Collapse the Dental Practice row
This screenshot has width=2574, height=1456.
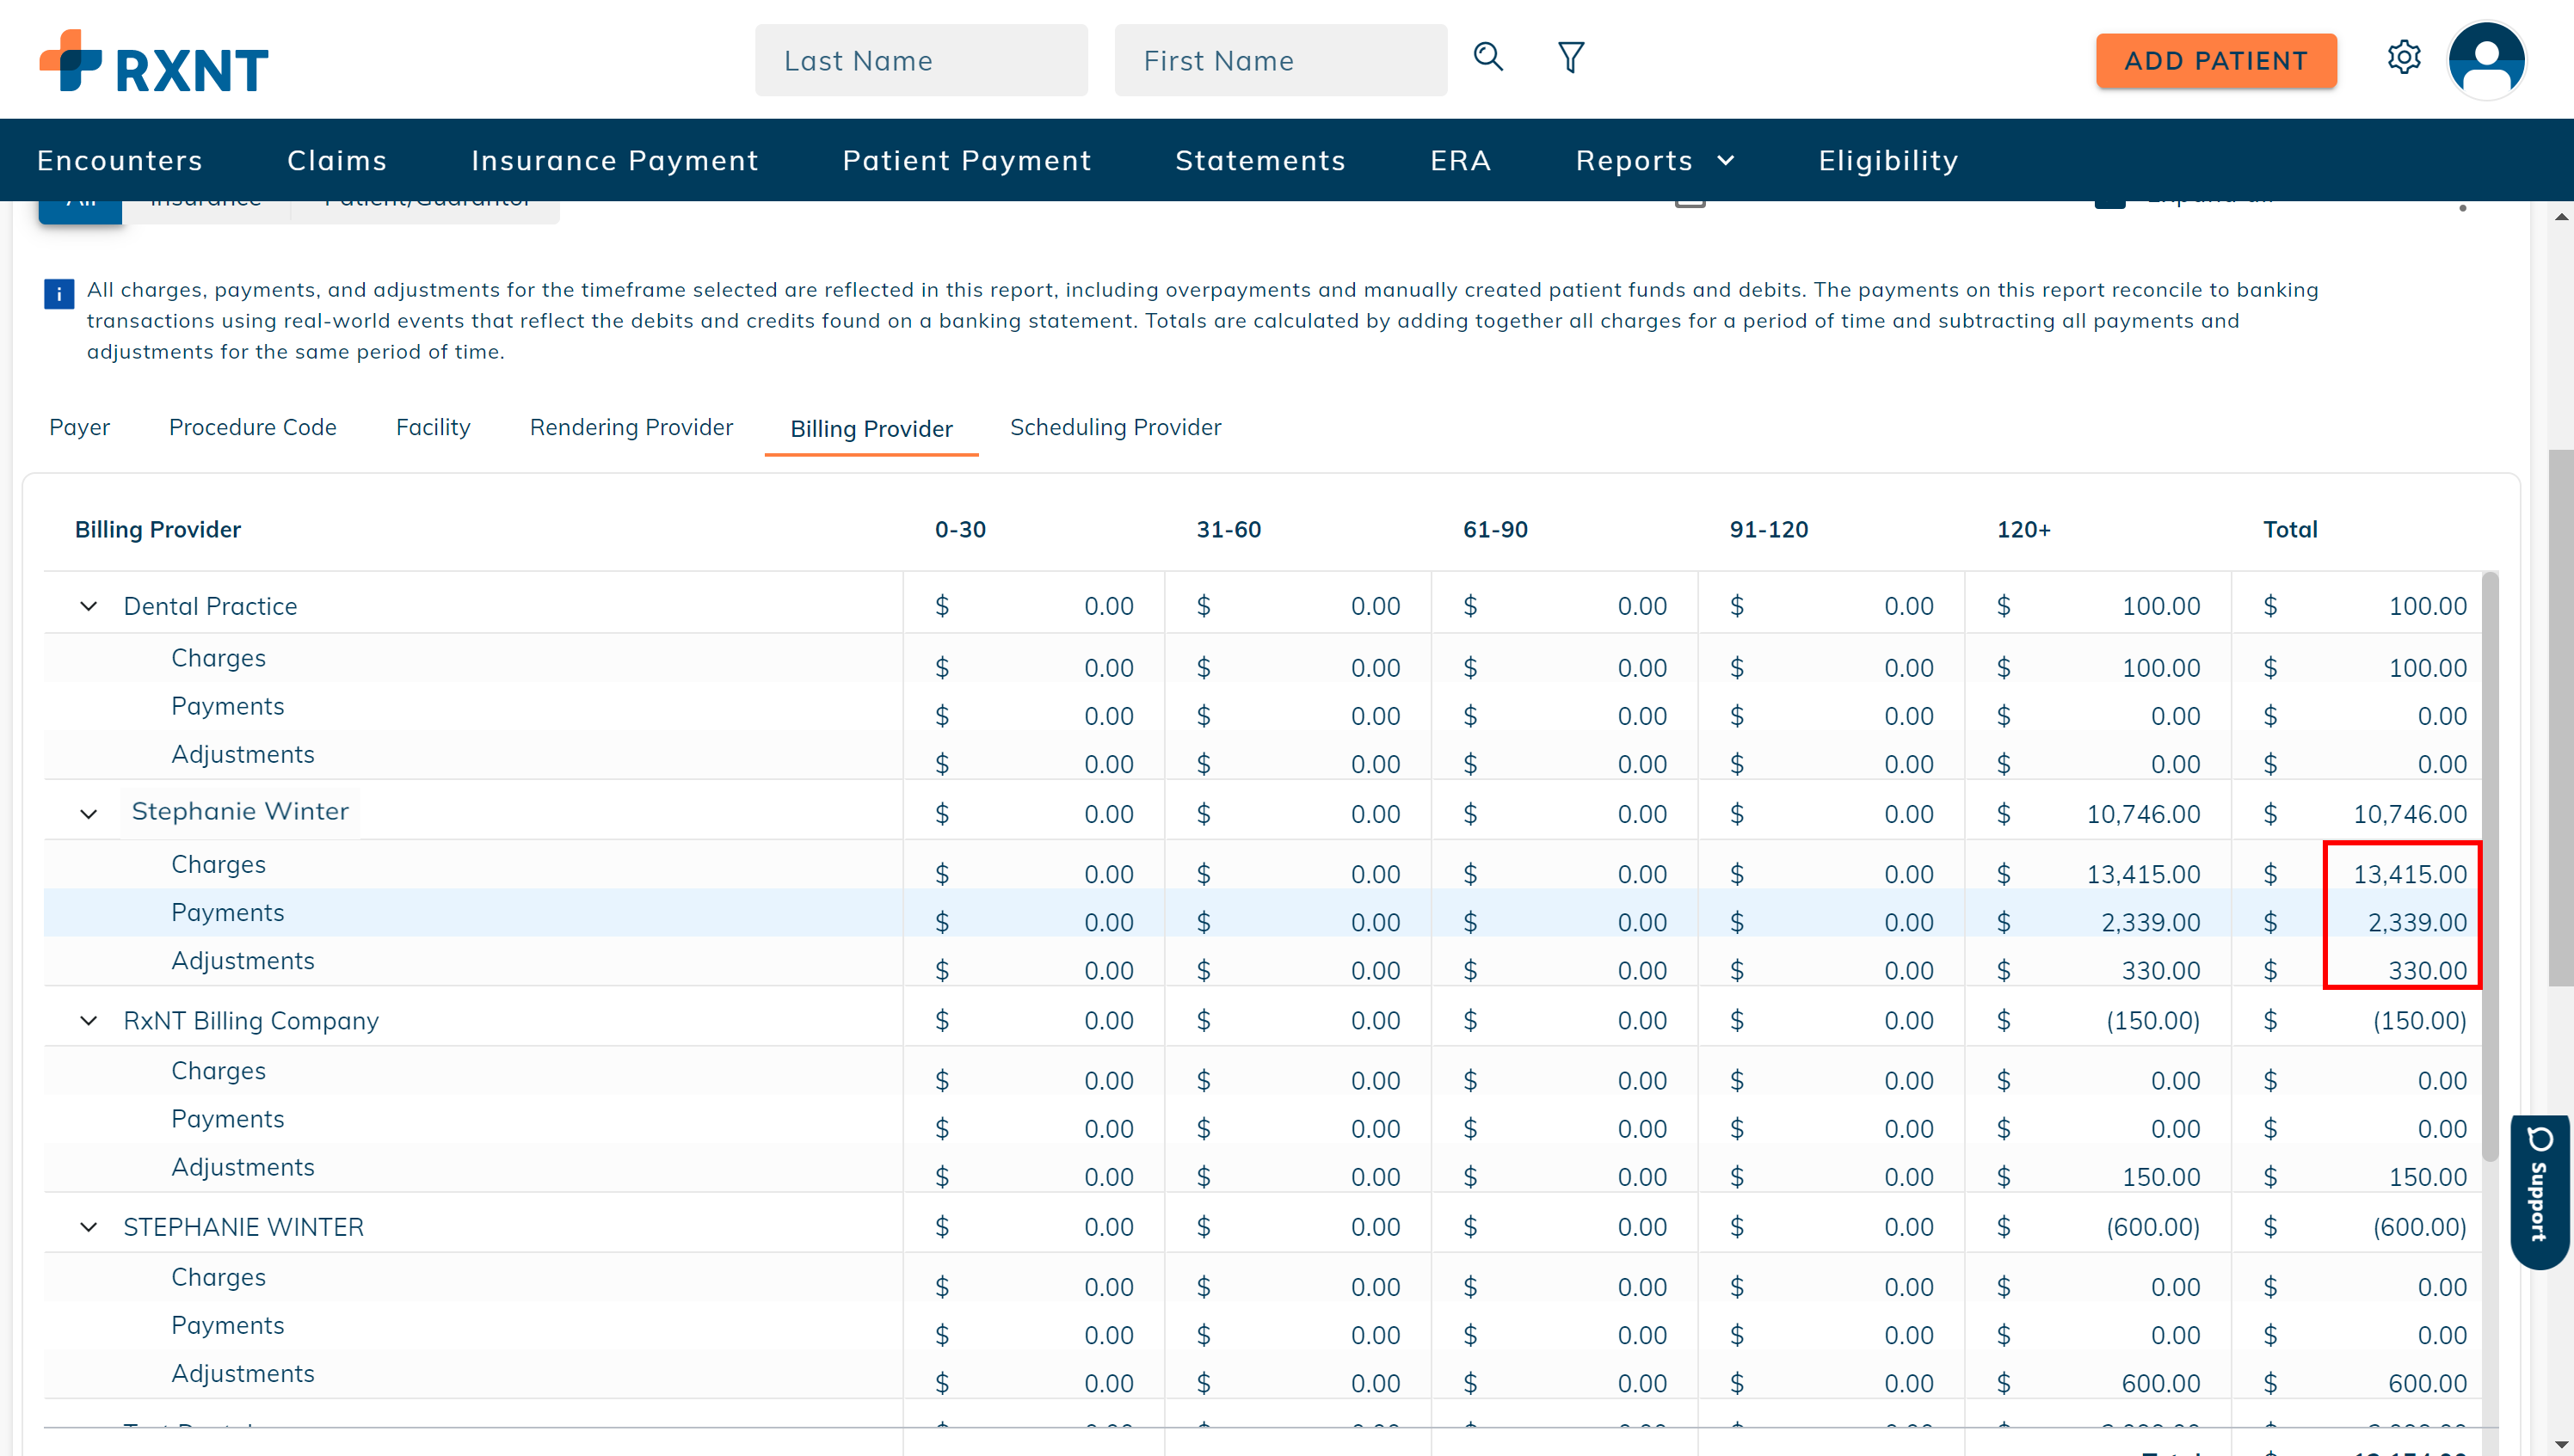point(88,606)
